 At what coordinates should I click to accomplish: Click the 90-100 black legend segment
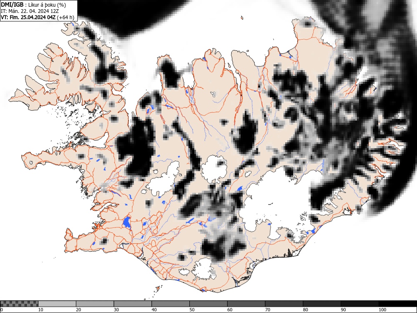coord(359,304)
